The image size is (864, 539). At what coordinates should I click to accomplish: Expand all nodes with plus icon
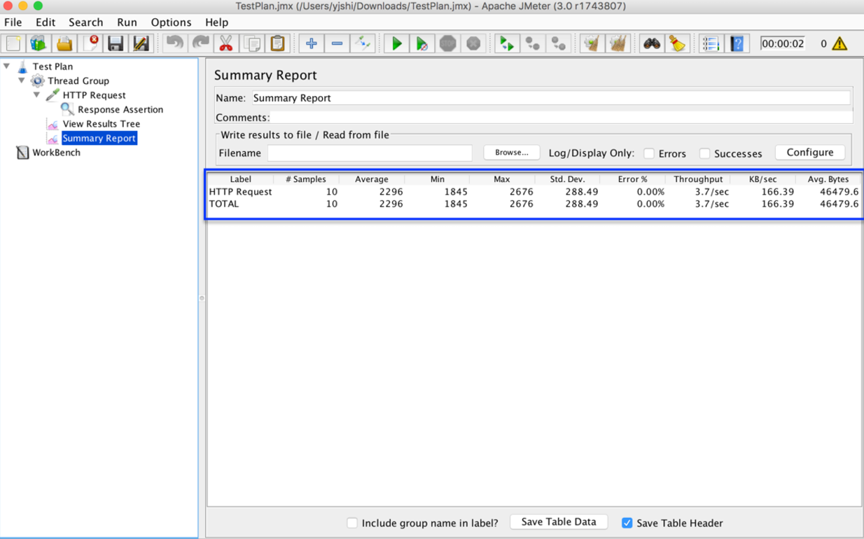[x=312, y=43]
